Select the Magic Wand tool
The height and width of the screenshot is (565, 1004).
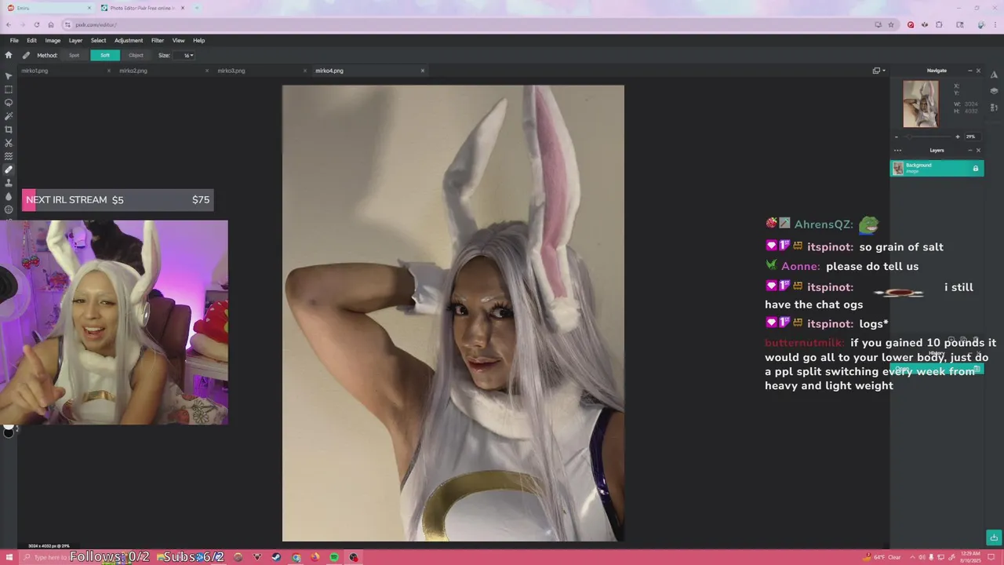[x=9, y=116]
